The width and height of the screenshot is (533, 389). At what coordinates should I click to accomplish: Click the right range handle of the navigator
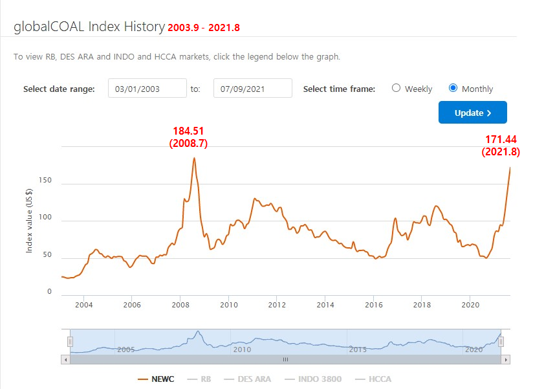pos(501,341)
